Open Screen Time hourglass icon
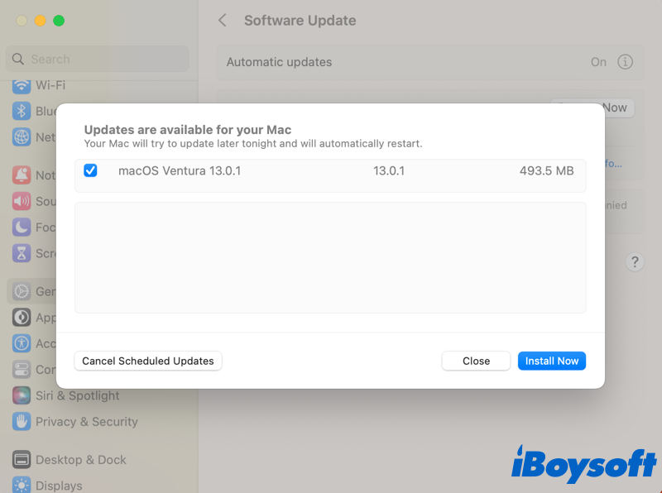Screen dimensions: 662x493 click(x=22, y=253)
